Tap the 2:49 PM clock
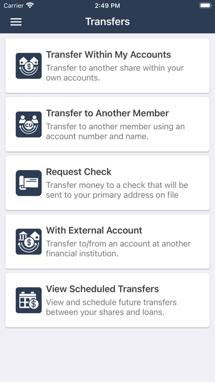Image resolution: width=215 pixels, height=382 pixels. pos(107,6)
